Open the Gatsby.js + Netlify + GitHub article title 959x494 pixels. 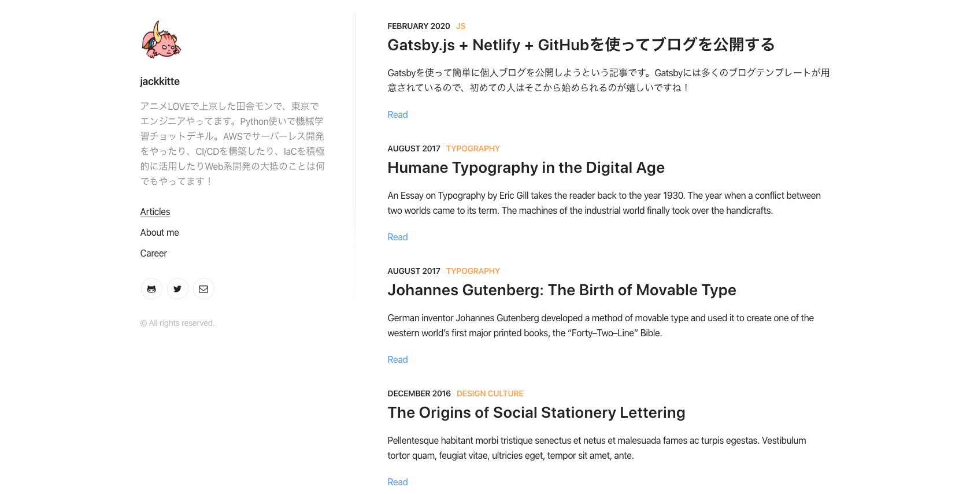click(x=581, y=45)
